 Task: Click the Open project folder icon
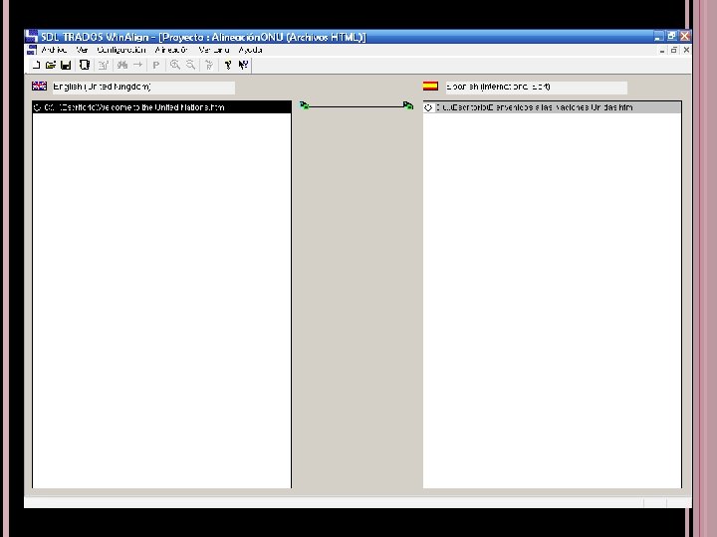[51, 65]
